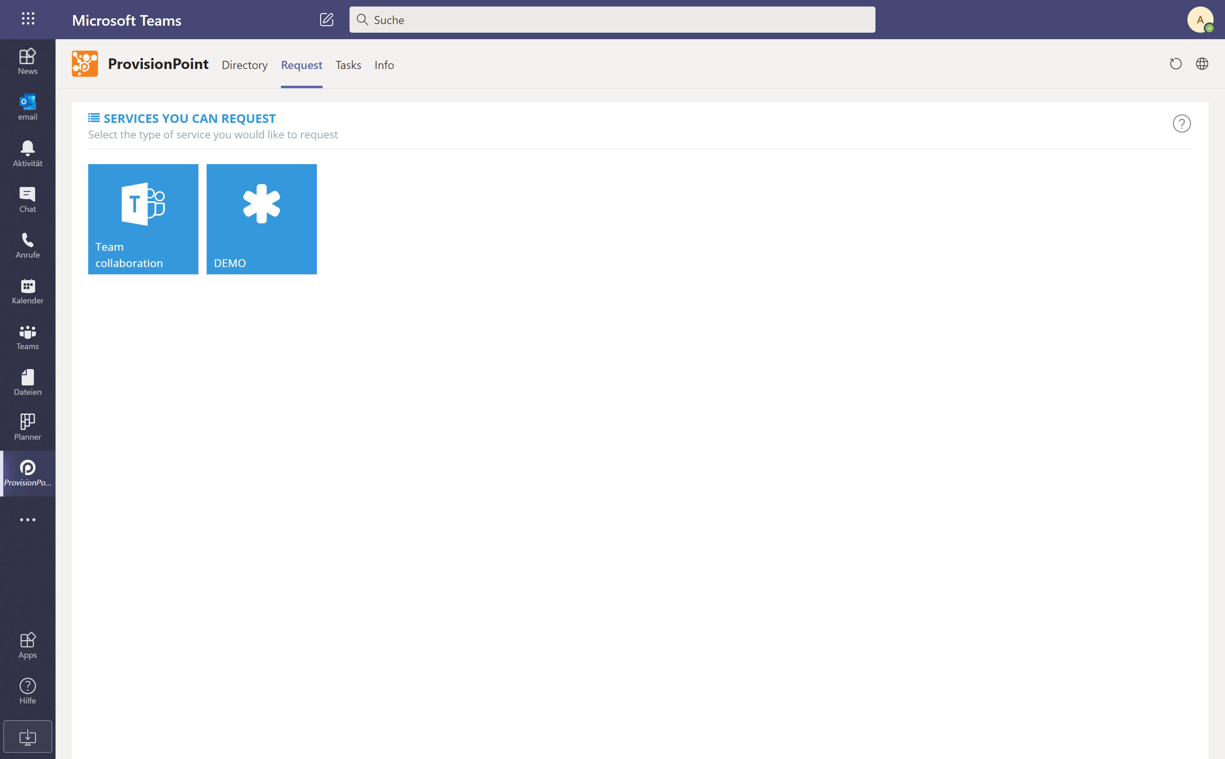Open the services help question mark
Image resolution: width=1225 pixels, height=759 pixels.
pyautogui.click(x=1181, y=123)
